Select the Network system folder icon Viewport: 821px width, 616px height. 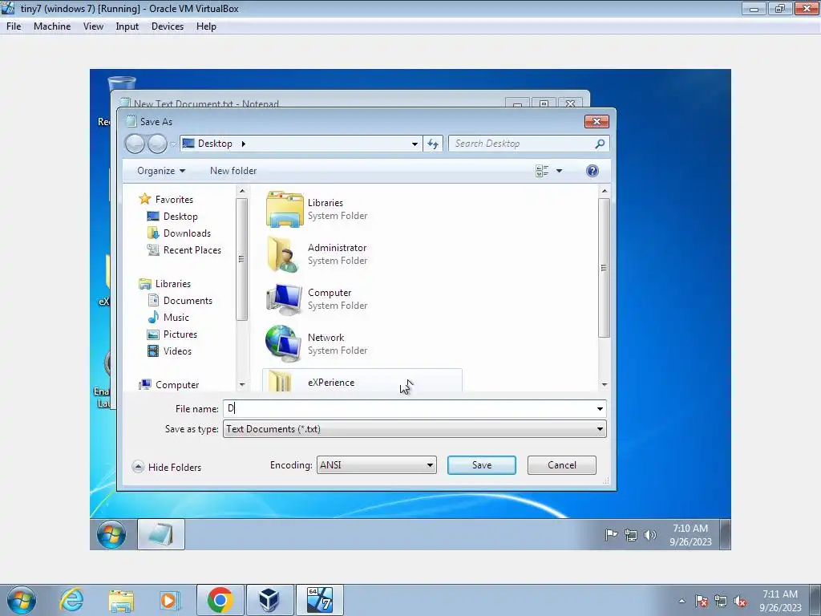pos(283,343)
